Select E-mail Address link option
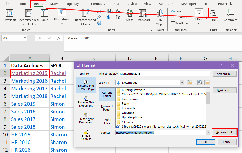Screen dimensions: 242x153 pos(86,135)
